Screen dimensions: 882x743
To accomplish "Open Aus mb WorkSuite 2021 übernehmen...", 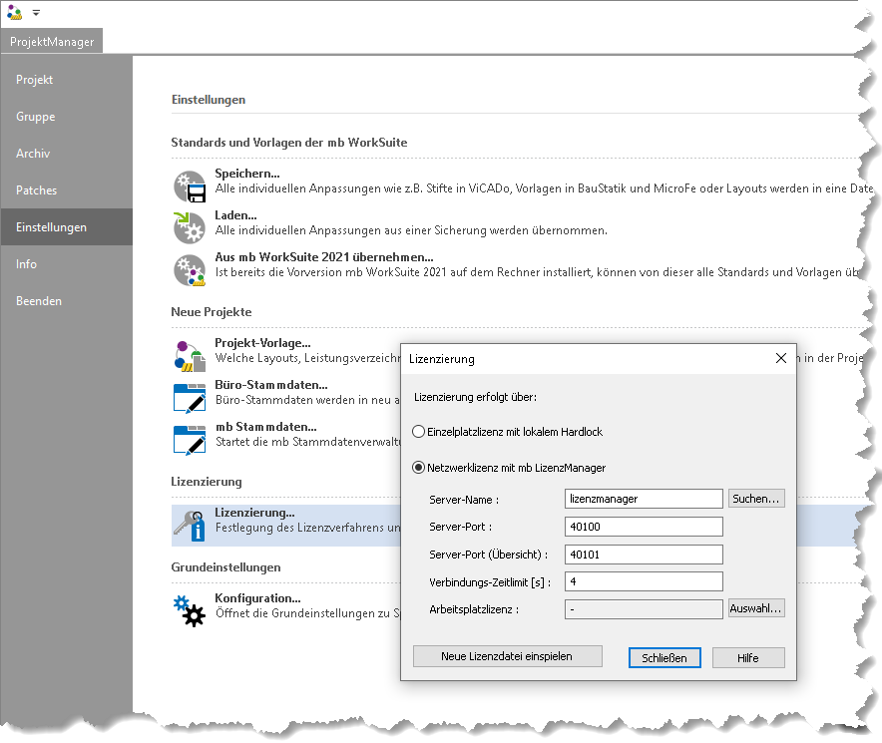I will click(324, 257).
